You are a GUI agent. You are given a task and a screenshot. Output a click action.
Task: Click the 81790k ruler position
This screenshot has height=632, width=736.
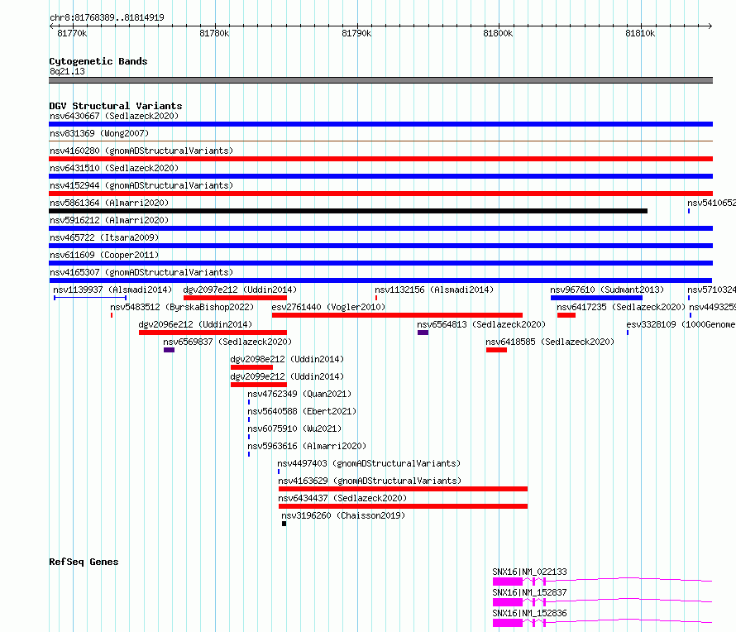click(356, 33)
